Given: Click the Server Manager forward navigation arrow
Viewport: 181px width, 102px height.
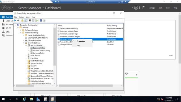Looking at the screenshot, I should pos(9,8).
